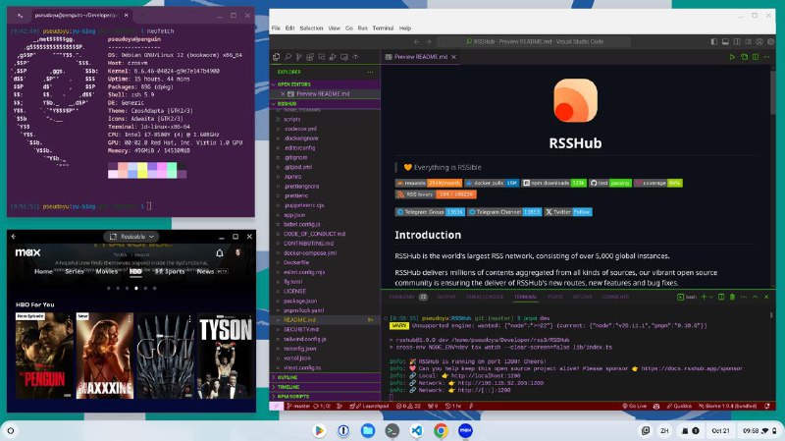The height and width of the screenshot is (441, 785).
Task: Switch to the PROBLEMS panel tab
Action: pyautogui.click(x=401, y=296)
